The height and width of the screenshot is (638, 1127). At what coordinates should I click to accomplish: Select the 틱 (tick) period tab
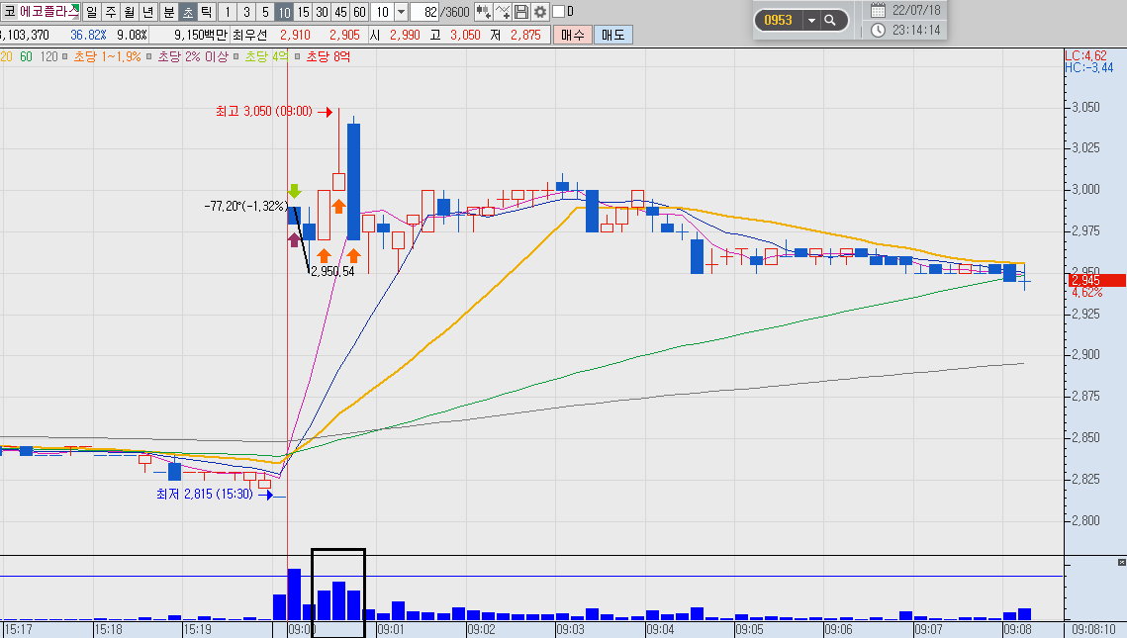pos(206,12)
